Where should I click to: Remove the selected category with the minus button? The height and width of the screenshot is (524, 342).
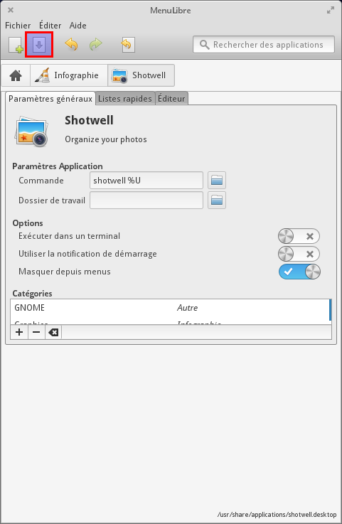coord(36,332)
